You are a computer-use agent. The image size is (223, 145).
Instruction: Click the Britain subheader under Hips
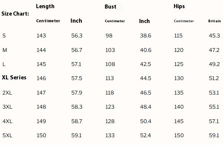coord(214,21)
